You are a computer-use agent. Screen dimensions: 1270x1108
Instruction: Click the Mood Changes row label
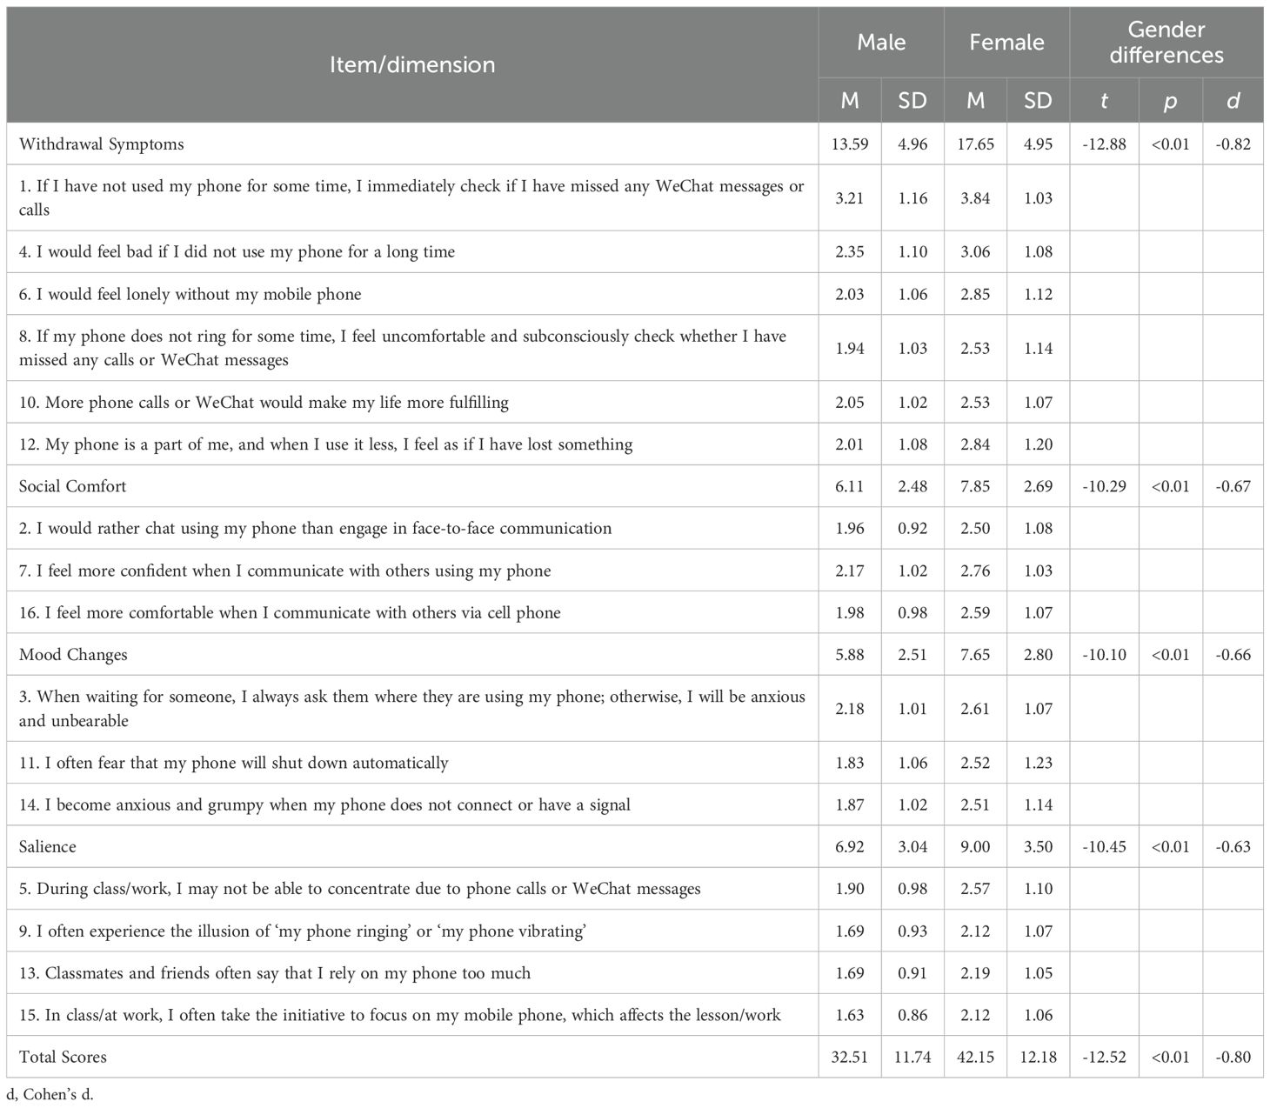point(73,655)
